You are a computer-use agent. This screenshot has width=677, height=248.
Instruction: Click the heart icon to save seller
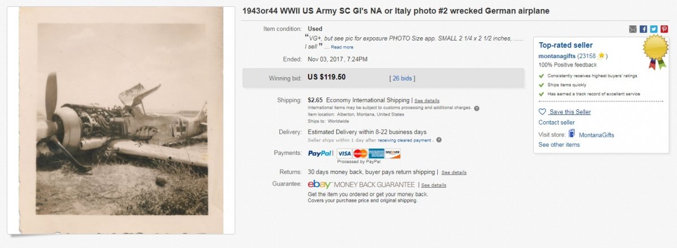click(x=542, y=112)
